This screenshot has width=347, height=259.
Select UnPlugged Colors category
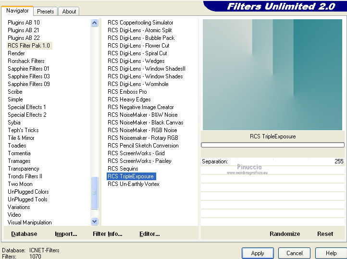coord(28,192)
